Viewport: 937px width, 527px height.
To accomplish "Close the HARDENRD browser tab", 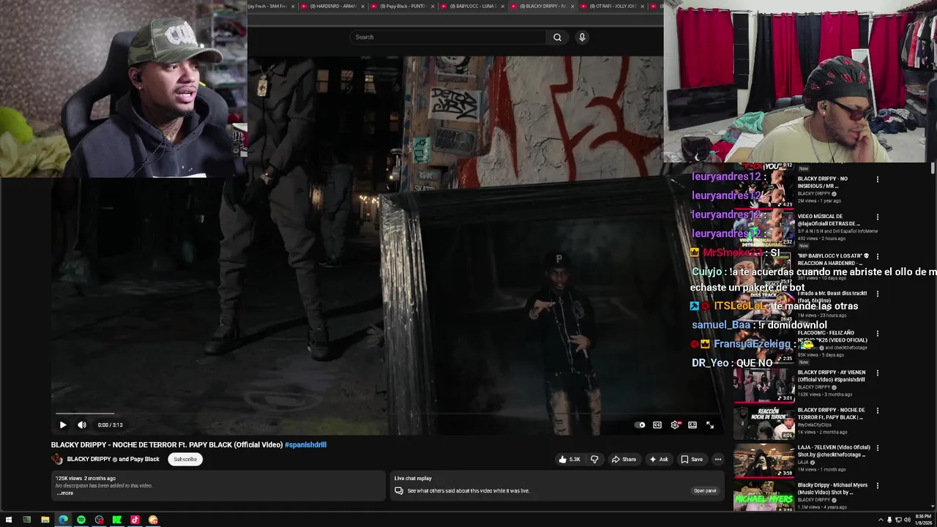I will [363, 6].
